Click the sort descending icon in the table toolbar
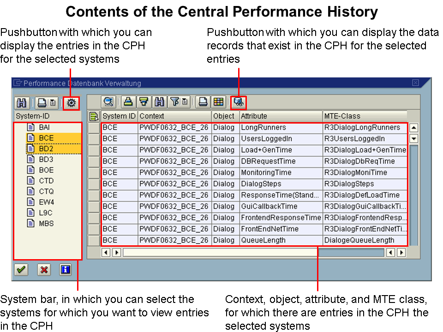Screen dimensions: 443x332 (x=144, y=102)
